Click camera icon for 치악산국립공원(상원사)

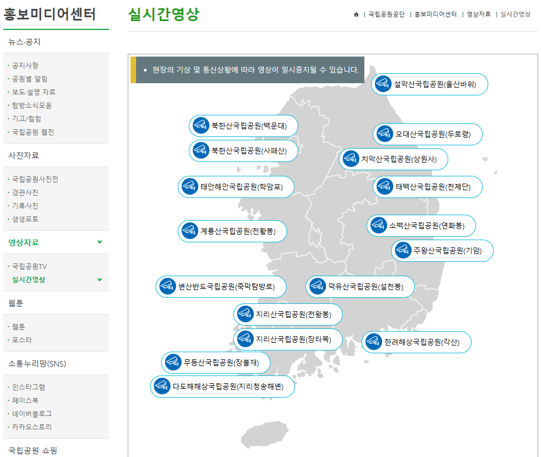tap(350, 159)
